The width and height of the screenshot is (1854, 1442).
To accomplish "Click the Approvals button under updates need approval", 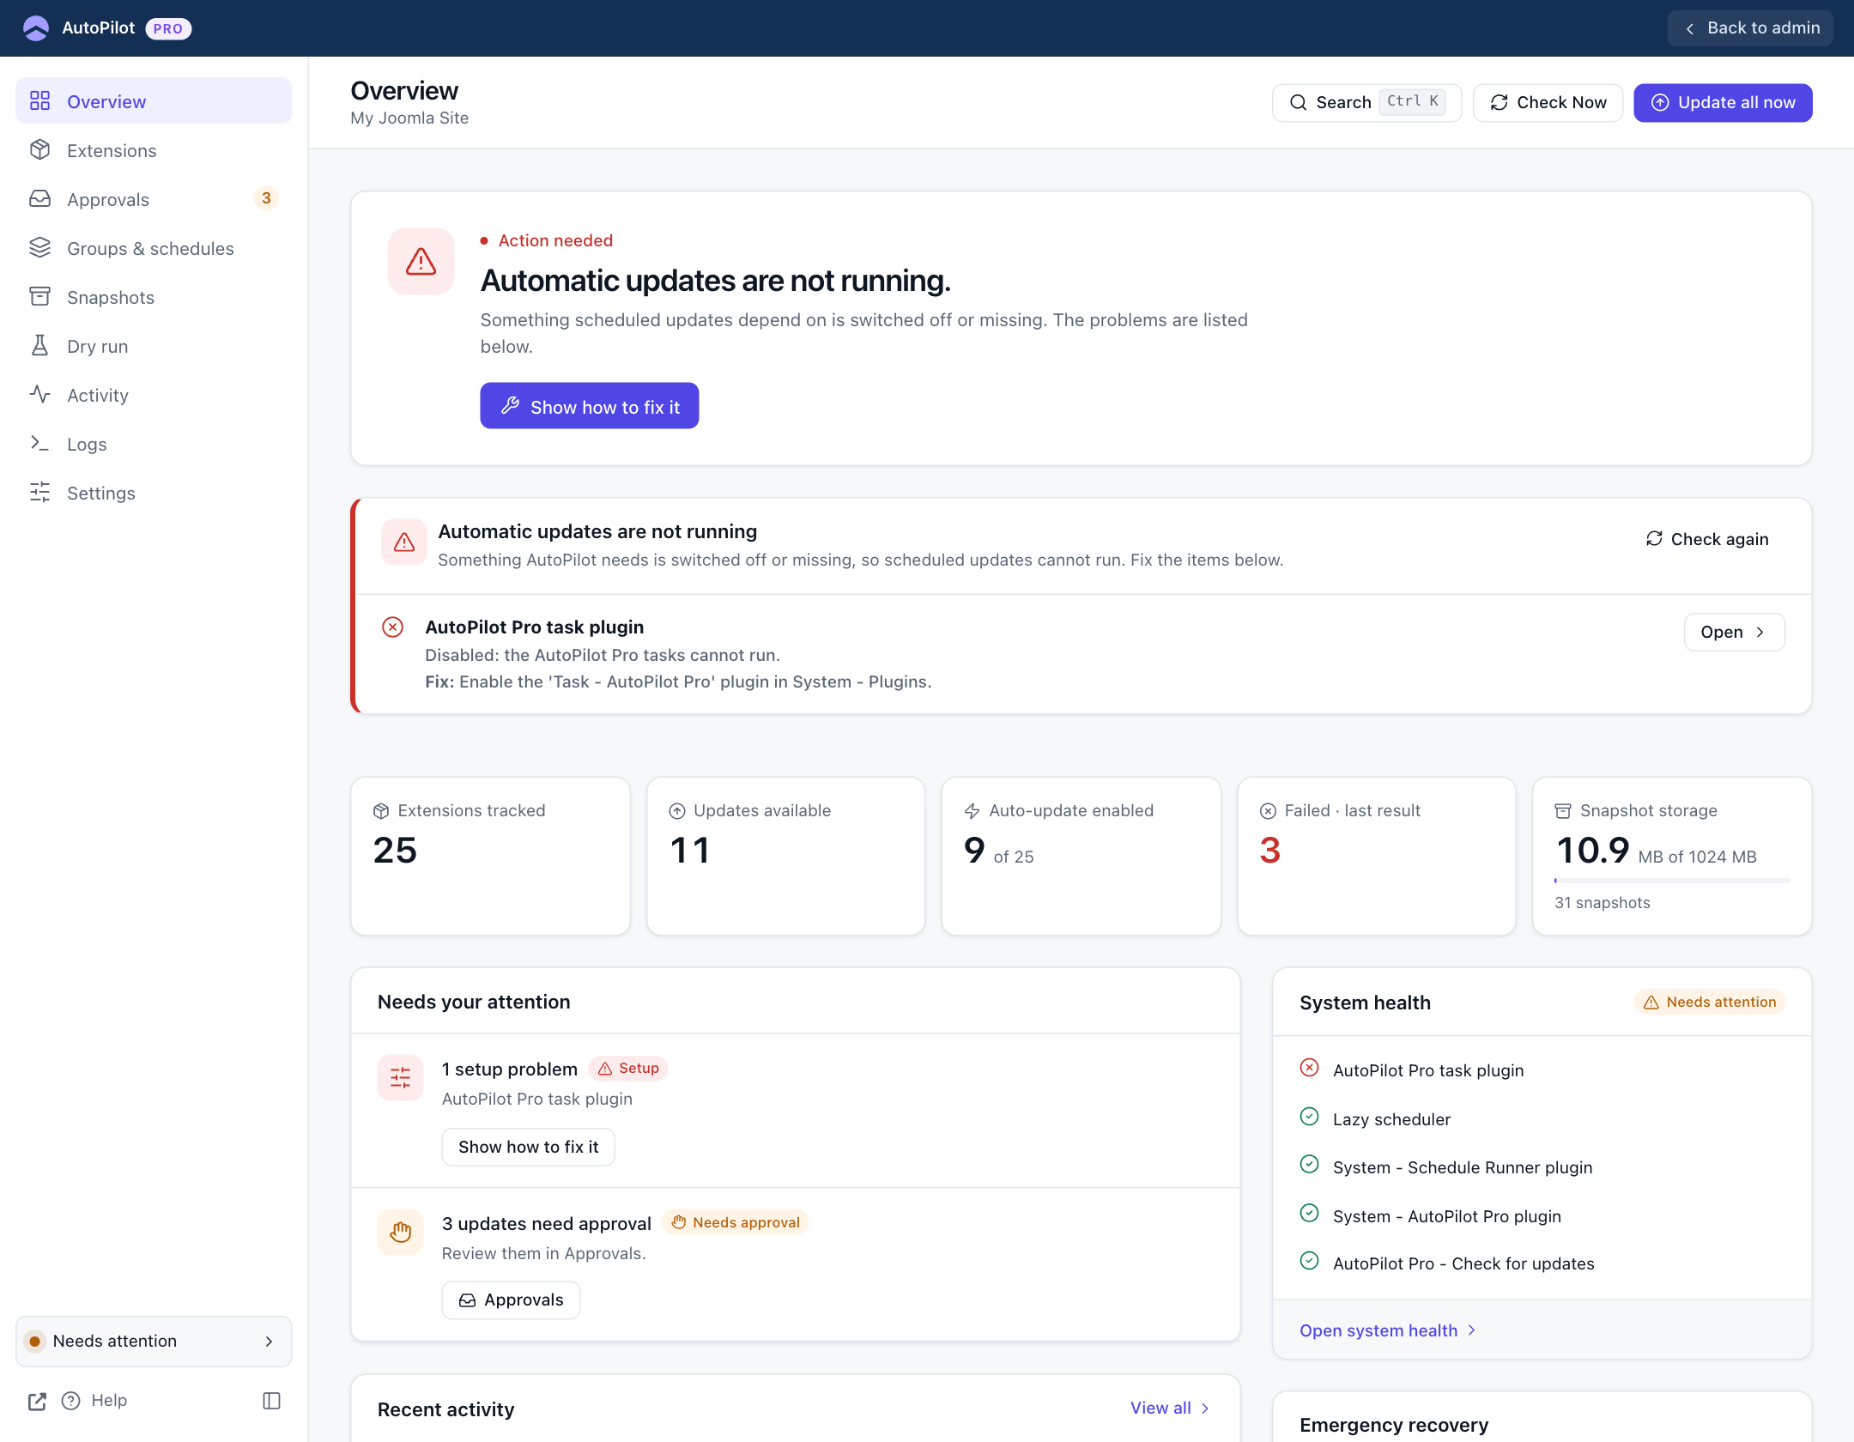I will click(511, 1300).
